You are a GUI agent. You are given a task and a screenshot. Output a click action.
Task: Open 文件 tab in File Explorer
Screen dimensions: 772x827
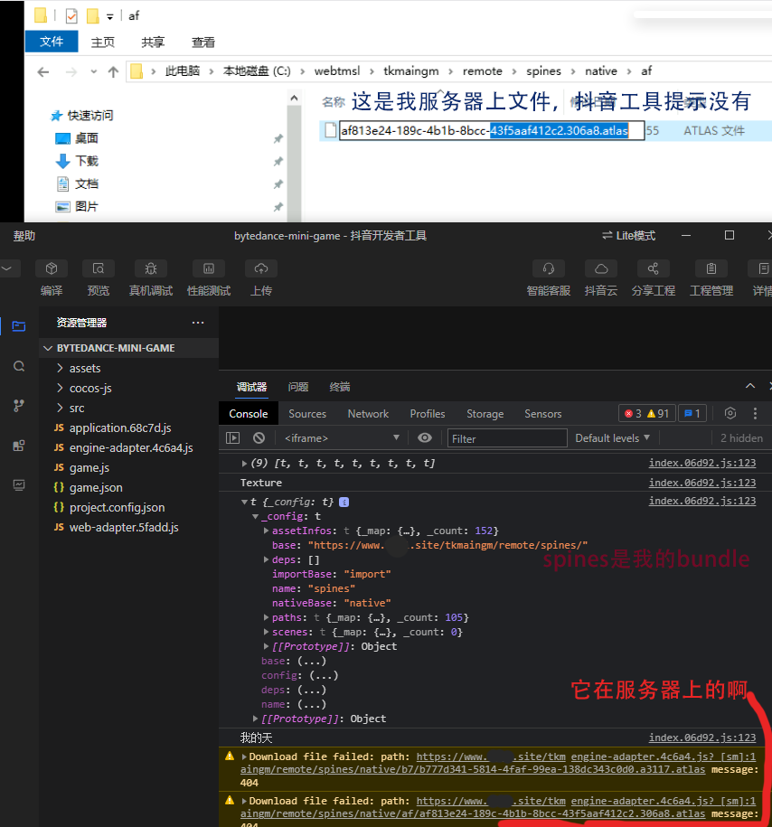(52, 42)
